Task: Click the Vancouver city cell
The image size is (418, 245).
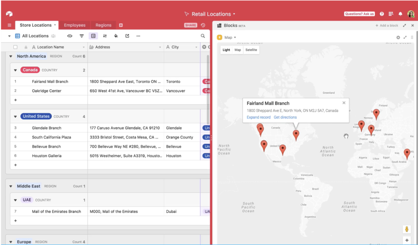Action: (182, 91)
